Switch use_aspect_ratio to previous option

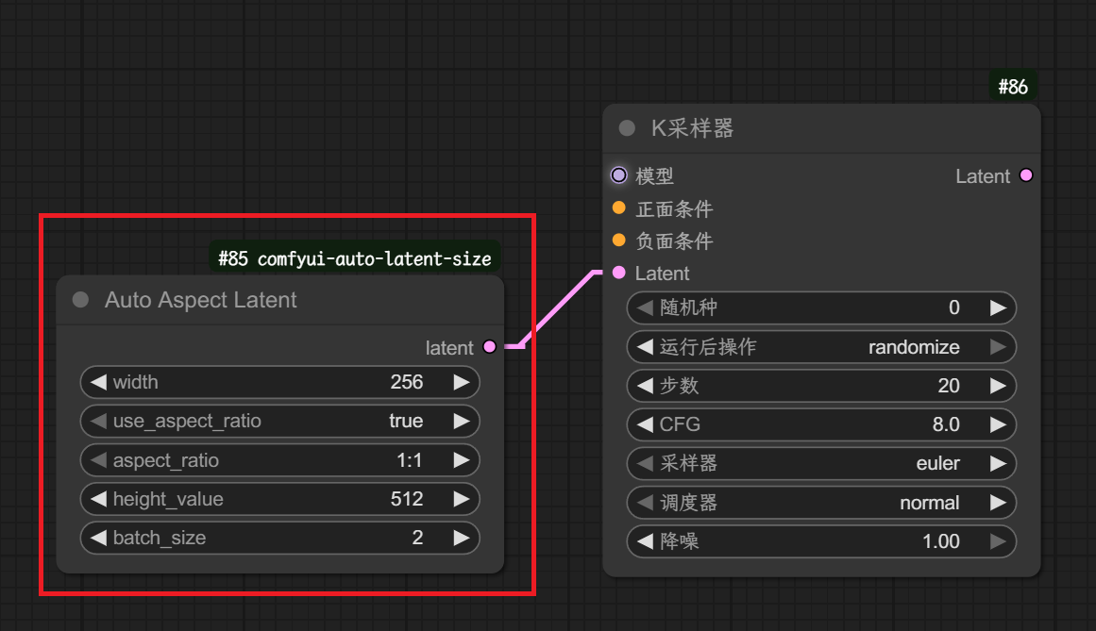coord(98,421)
